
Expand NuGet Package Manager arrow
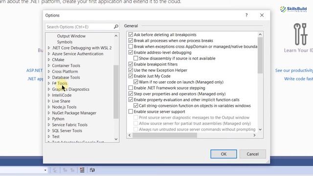(x=49, y=113)
